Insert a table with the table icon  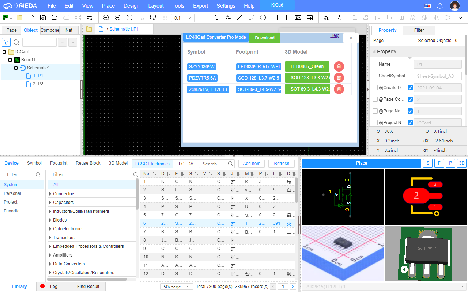tap(310, 18)
